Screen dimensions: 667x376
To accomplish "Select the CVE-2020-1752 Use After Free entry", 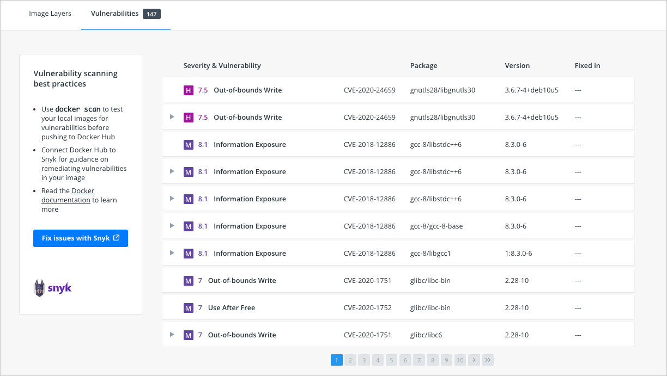I will tap(367, 308).
